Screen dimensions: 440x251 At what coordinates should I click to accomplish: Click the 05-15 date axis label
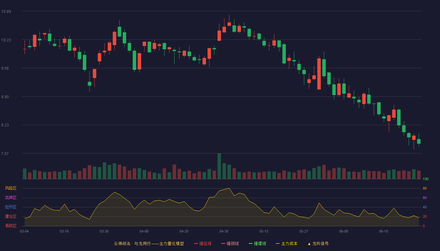264,231
